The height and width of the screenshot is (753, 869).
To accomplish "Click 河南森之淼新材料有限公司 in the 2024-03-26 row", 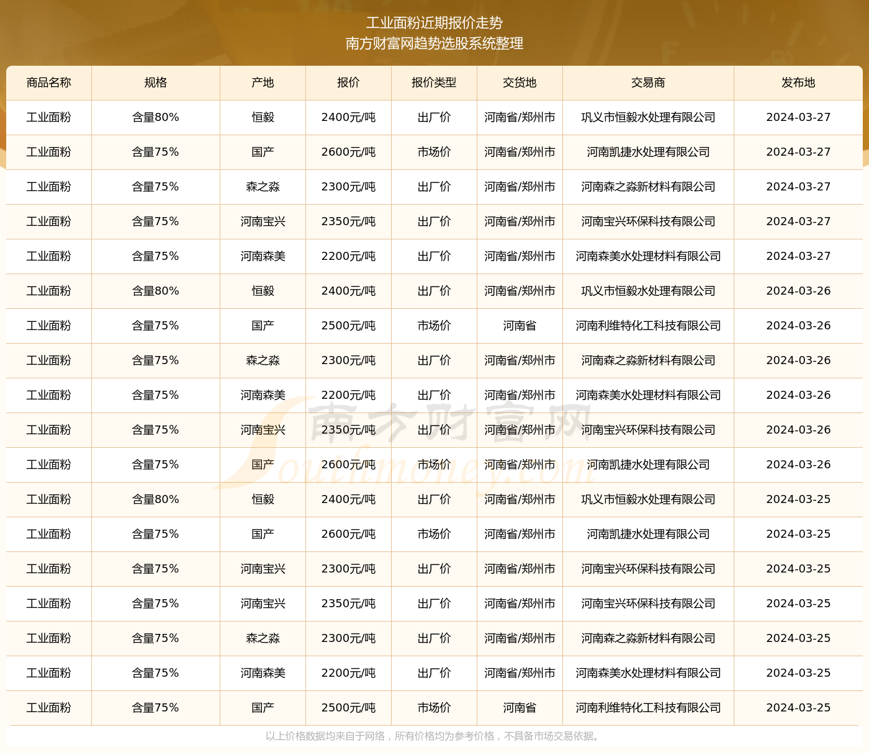I will 648,360.
